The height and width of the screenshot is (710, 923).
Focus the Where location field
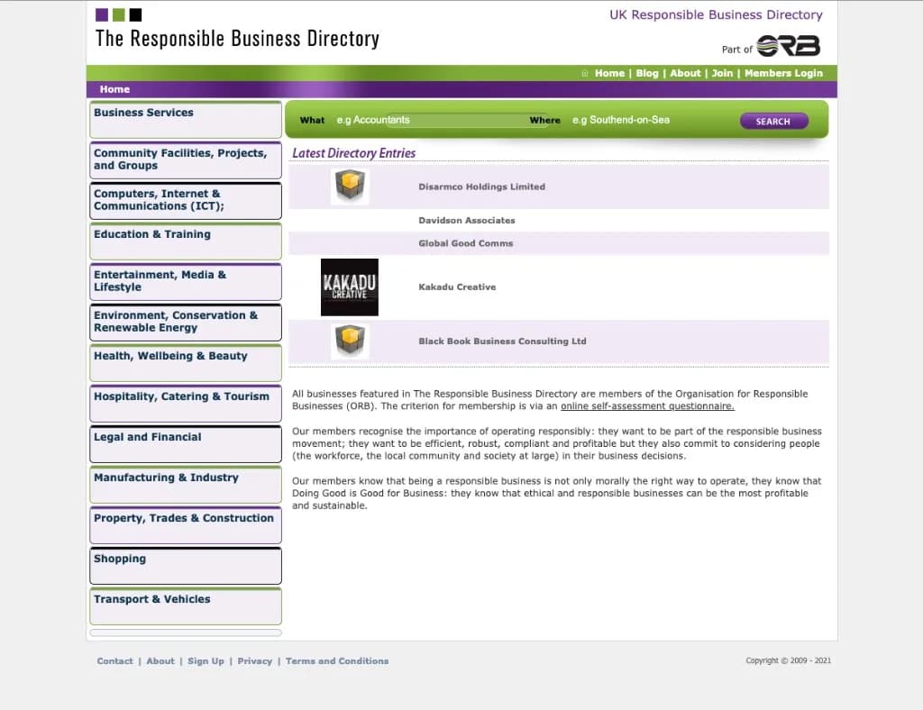pyautogui.click(x=647, y=120)
